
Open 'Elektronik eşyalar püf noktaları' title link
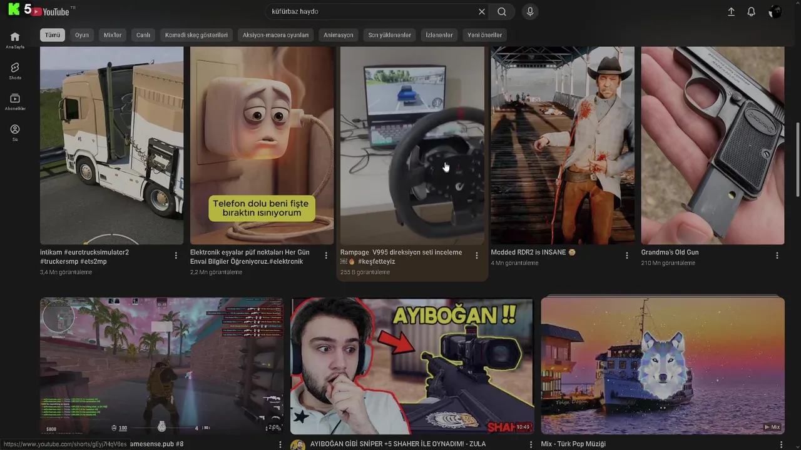[x=250, y=257]
